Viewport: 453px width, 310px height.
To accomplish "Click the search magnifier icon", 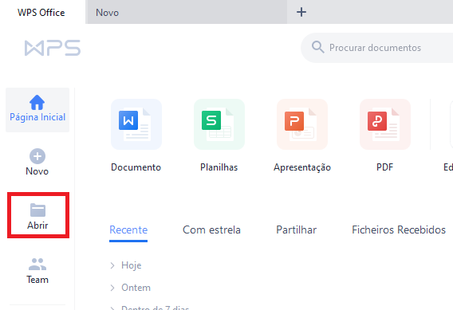I will 317,47.
